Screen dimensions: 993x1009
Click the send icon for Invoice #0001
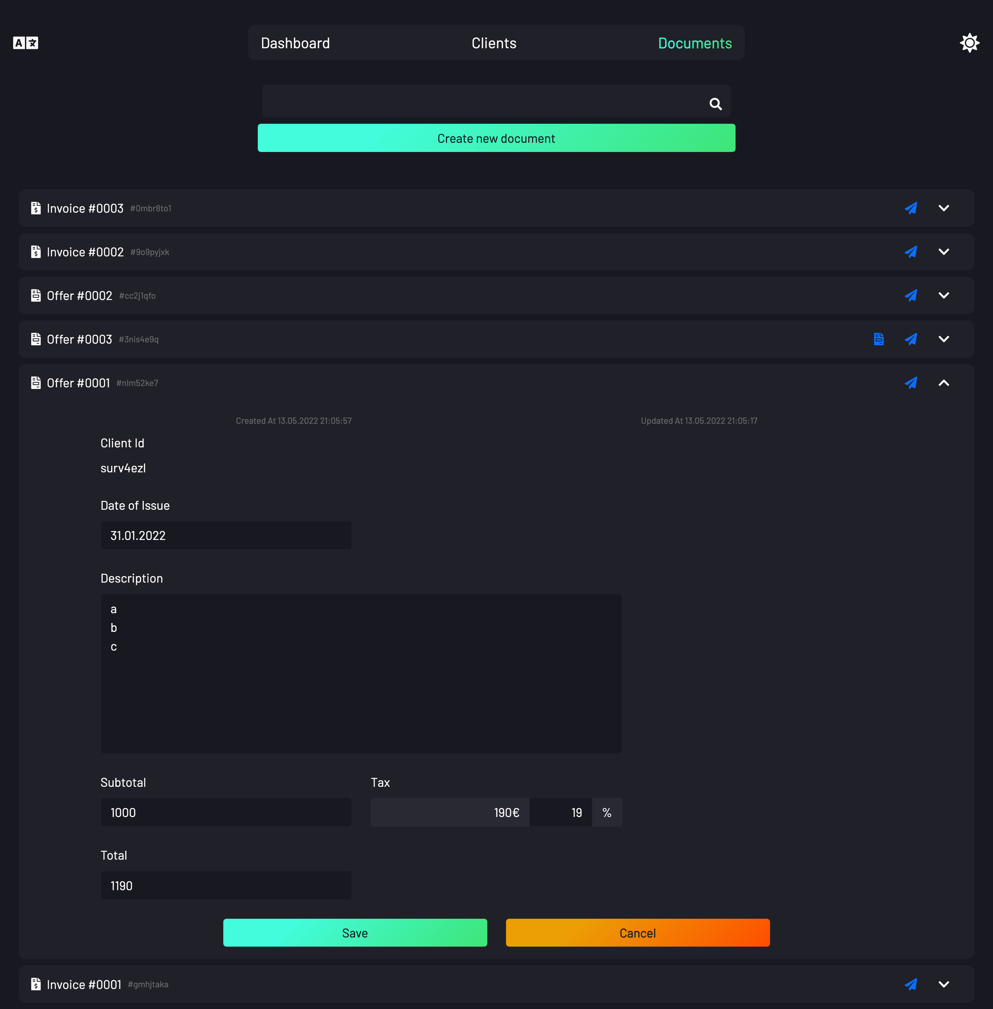911,984
